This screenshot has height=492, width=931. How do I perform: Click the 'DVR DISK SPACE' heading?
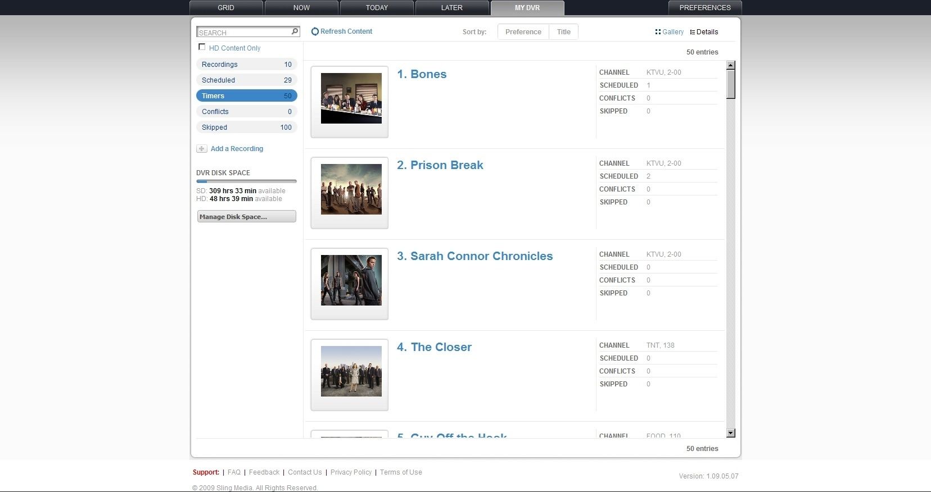coord(223,173)
